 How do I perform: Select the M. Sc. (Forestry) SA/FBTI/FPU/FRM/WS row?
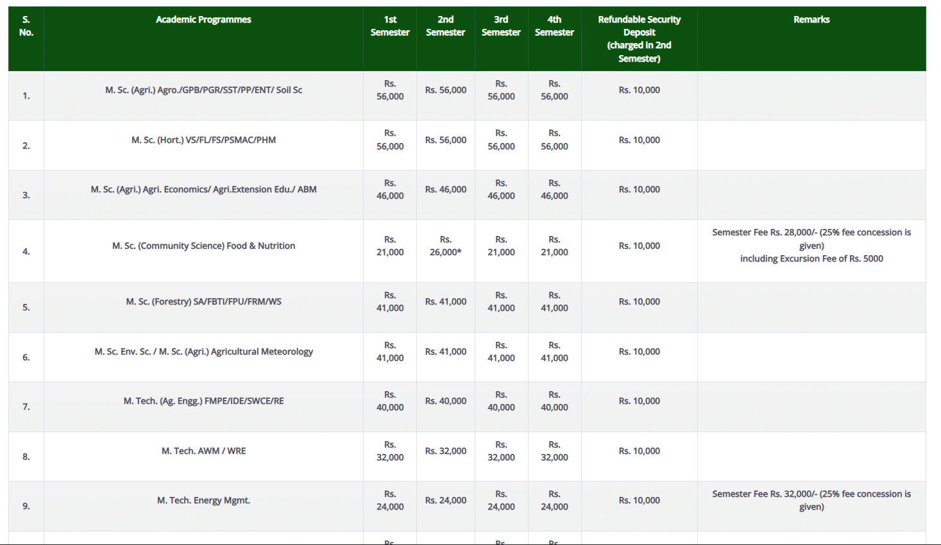click(x=203, y=301)
